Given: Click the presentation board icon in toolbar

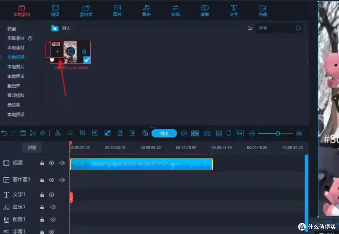Looking at the screenshot, I should [x=120, y=133].
